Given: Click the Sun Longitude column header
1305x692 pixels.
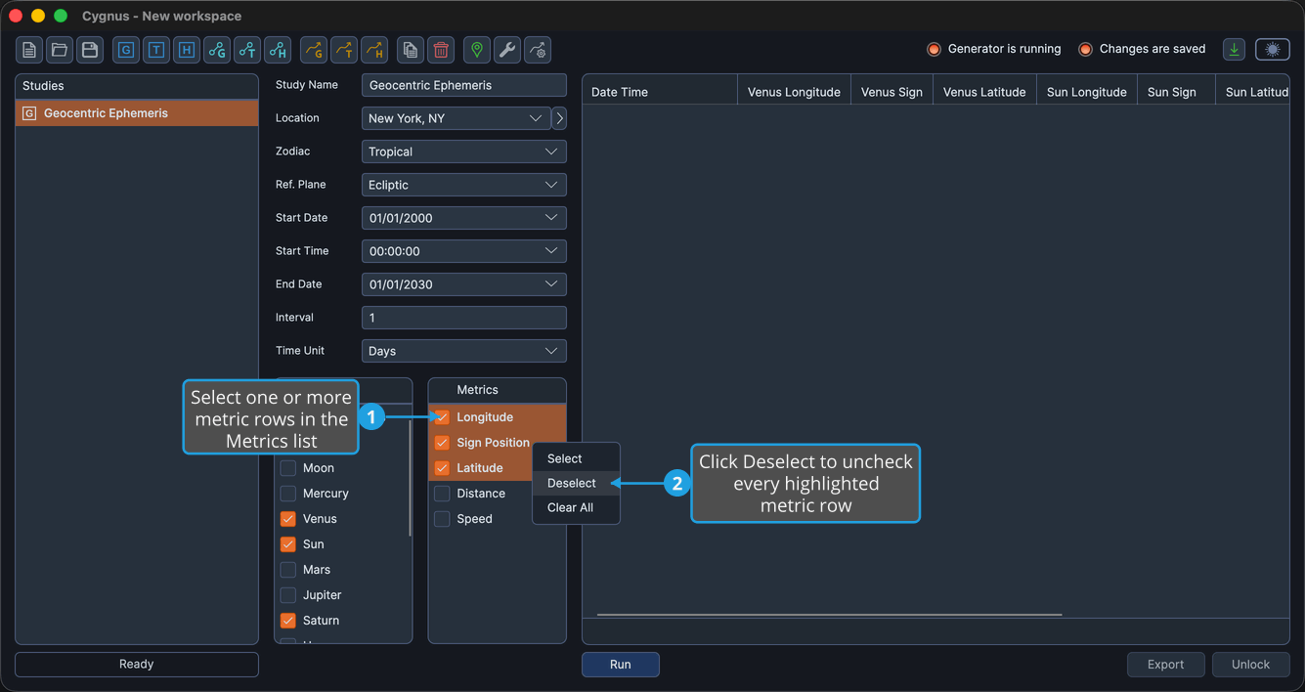Looking at the screenshot, I should 1087,92.
